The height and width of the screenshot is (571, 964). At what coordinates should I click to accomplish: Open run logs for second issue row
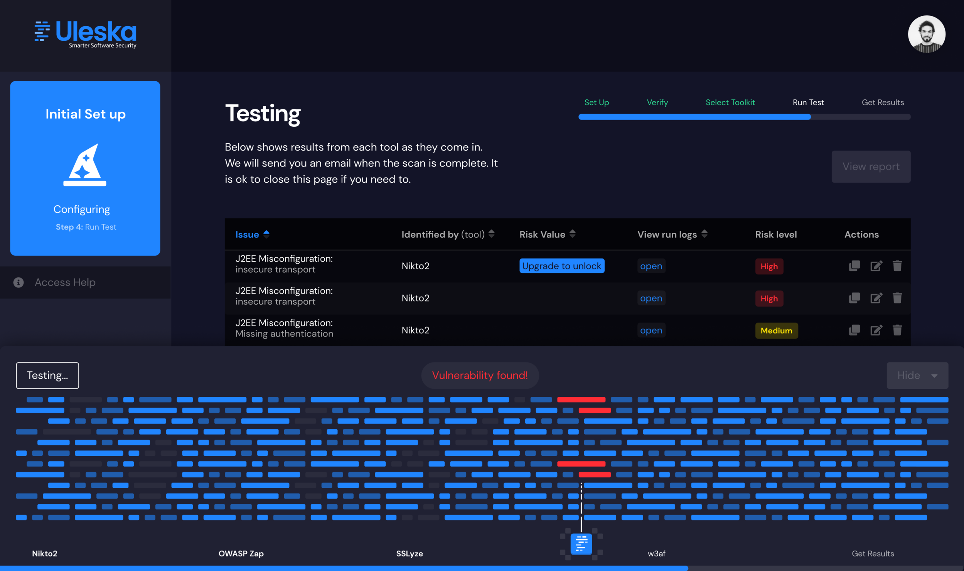pyautogui.click(x=651, y=298)
